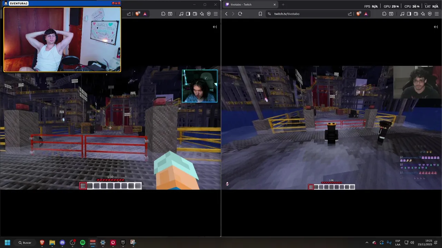Open Brave Wallet in the right window
Viewport: 442px width, 248px height.
416,14
